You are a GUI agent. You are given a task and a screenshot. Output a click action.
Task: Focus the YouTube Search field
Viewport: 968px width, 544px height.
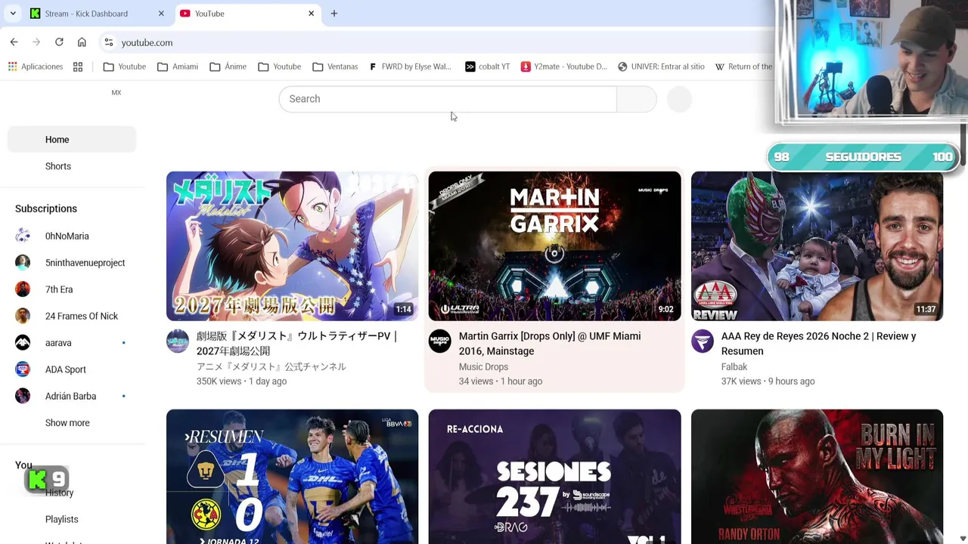click(x=448, y=99)
